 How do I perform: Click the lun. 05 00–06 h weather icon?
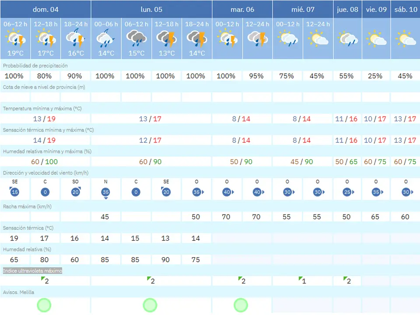click(x=106, y=38)
